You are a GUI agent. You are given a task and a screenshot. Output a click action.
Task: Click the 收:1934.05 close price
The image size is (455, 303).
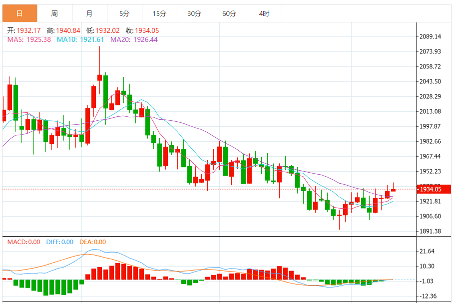(x=142, y=30)
